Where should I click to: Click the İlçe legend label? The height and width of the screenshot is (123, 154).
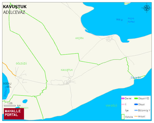point(127,110)
